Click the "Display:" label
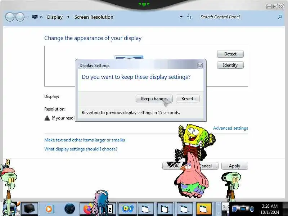The width and height of the screenshot is (288, 216). coord(51,96)
